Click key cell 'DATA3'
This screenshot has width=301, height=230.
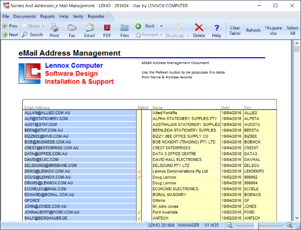tap(260, 154)
